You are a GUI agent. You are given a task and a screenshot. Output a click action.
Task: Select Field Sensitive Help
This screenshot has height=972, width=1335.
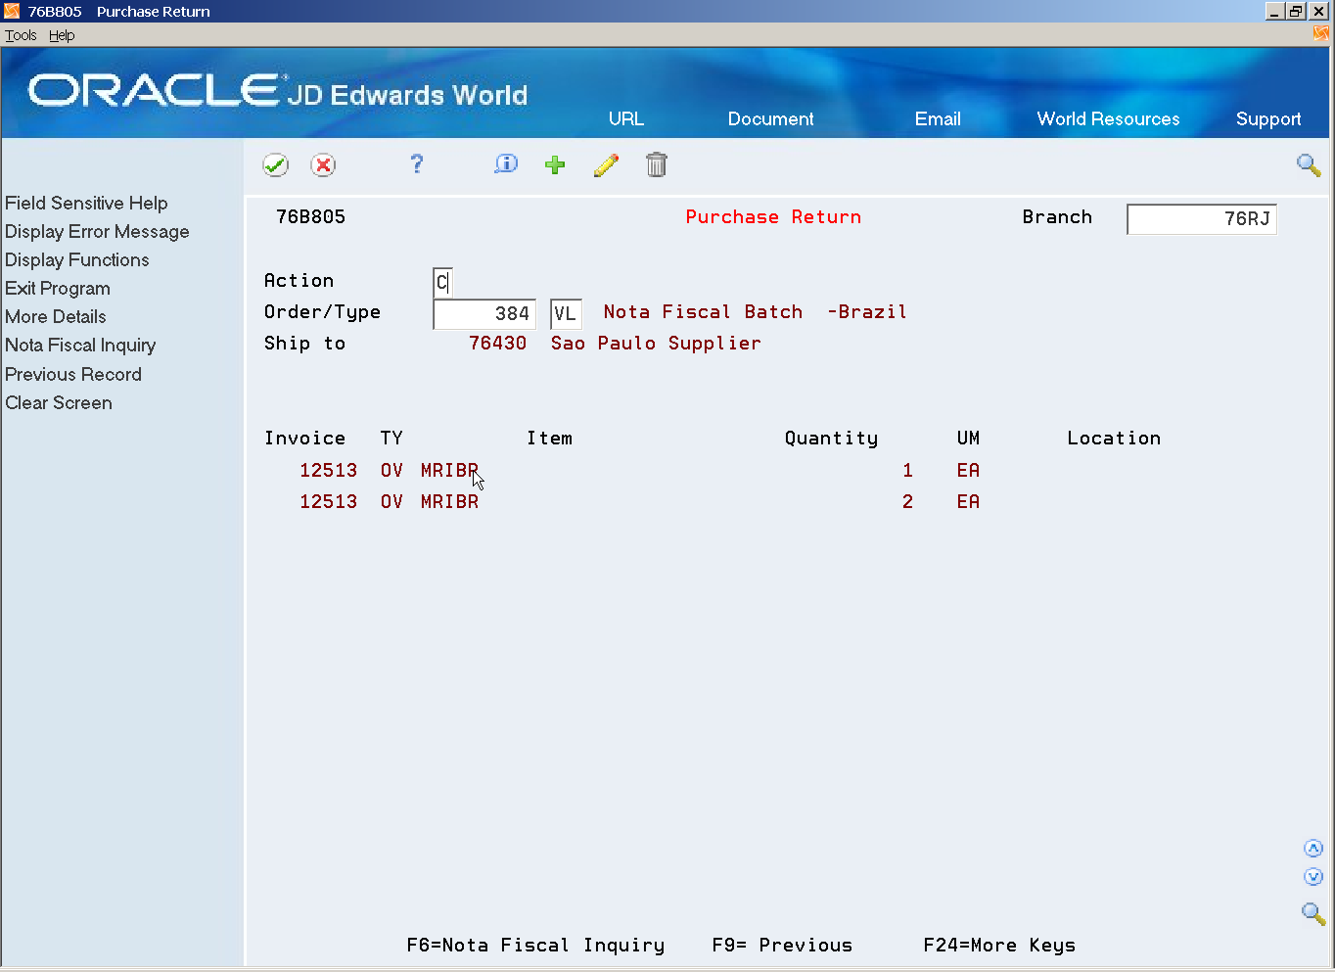click(x=86, y=204)
